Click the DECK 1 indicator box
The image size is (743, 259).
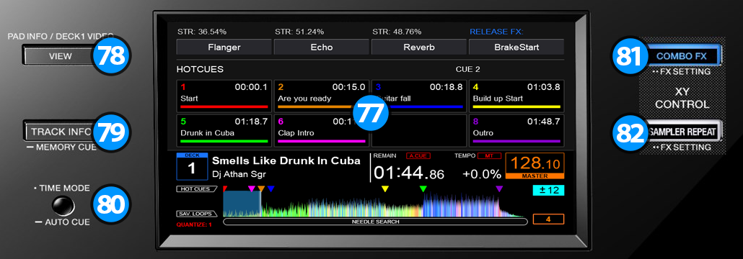(x=191, y=166)
